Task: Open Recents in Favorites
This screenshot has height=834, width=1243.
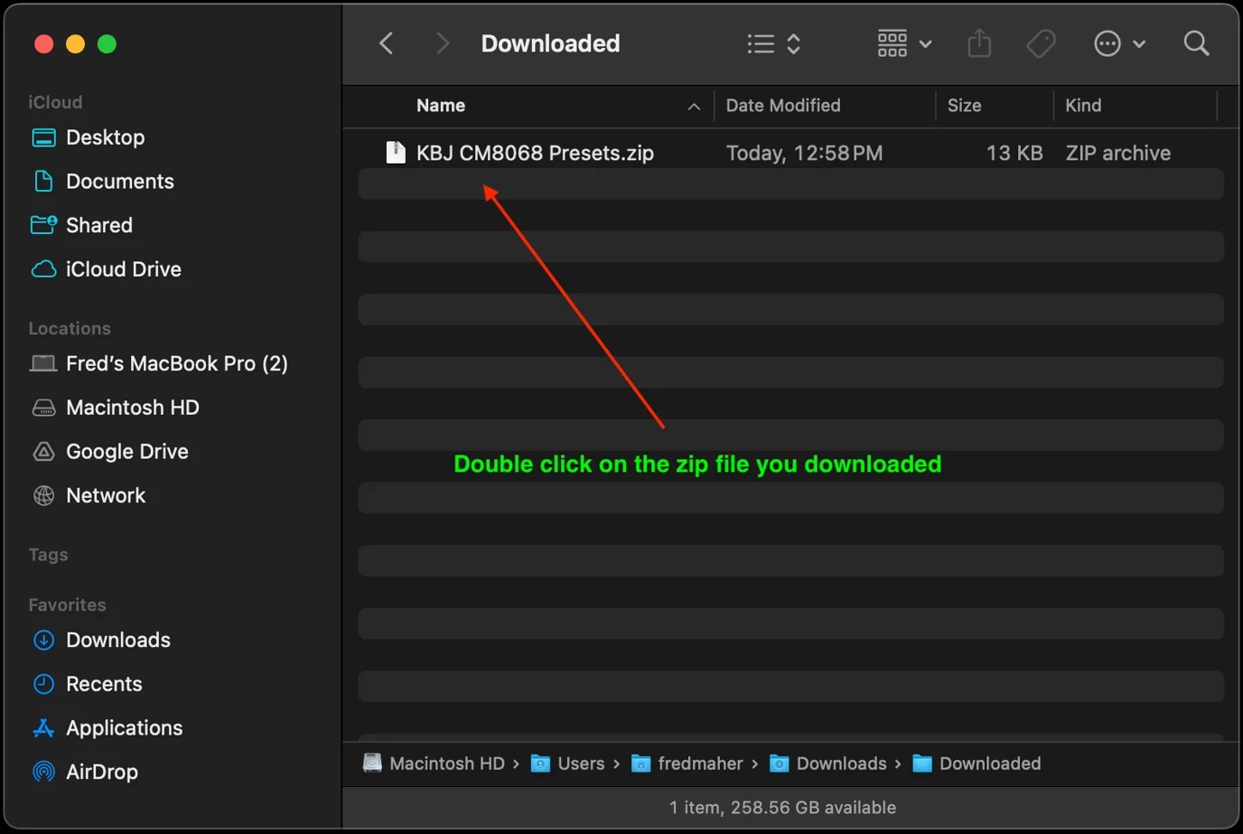Action: coord(104,684)
